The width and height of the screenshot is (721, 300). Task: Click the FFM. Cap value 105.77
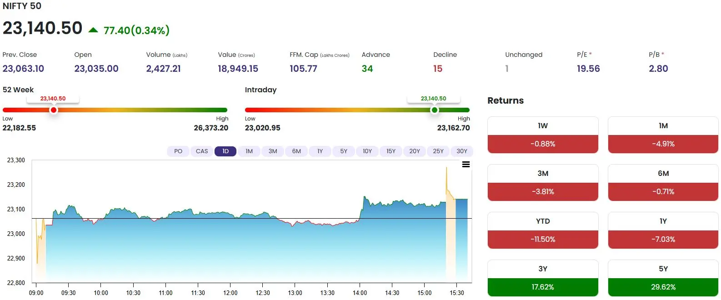[x=304, y=69]
